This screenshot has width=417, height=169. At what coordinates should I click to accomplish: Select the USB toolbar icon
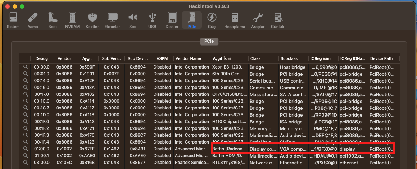[152, 20]
